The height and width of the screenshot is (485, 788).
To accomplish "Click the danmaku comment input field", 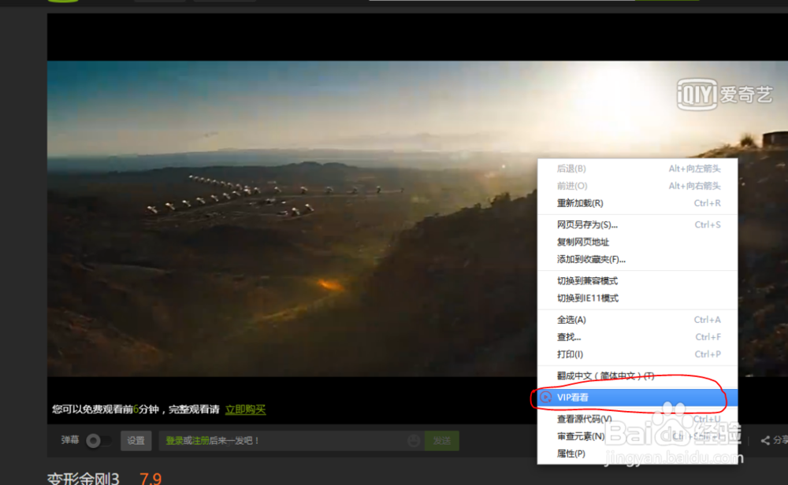I will click(x=292, y=441).
